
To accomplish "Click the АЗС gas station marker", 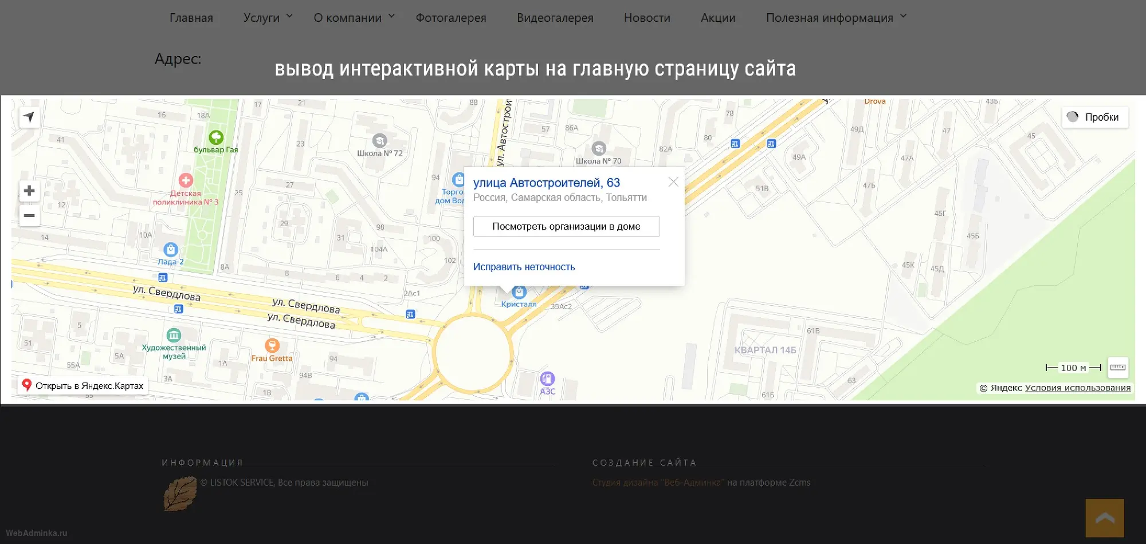I will [x=547, y=379].
